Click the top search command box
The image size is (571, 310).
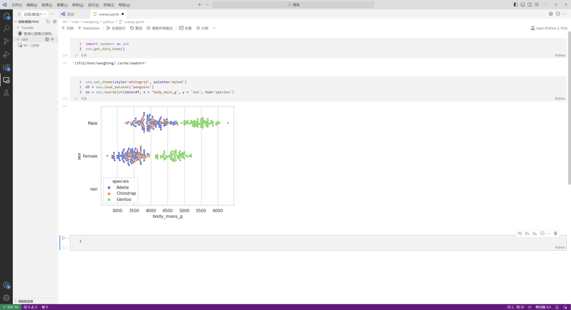point(293,5)
